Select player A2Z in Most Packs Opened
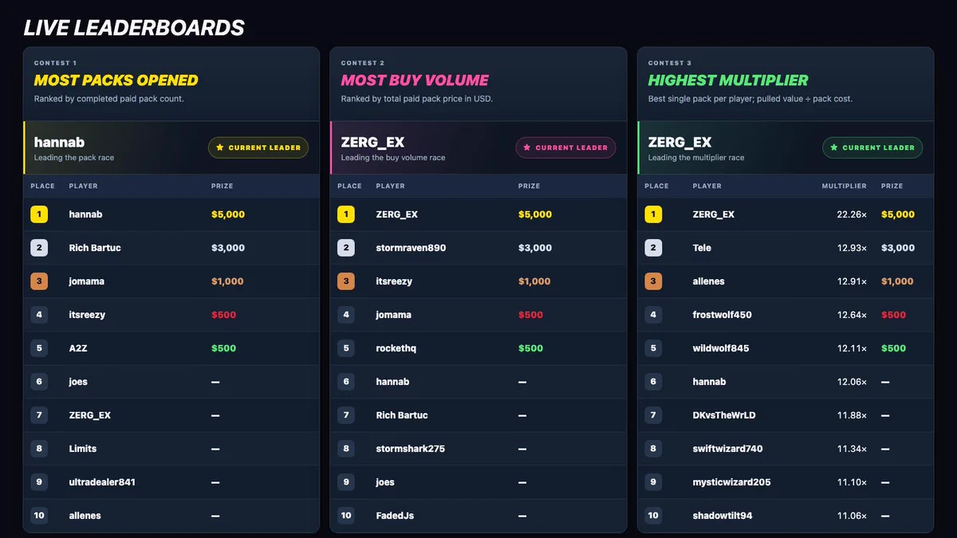The image size is (957, 538). 79,348
